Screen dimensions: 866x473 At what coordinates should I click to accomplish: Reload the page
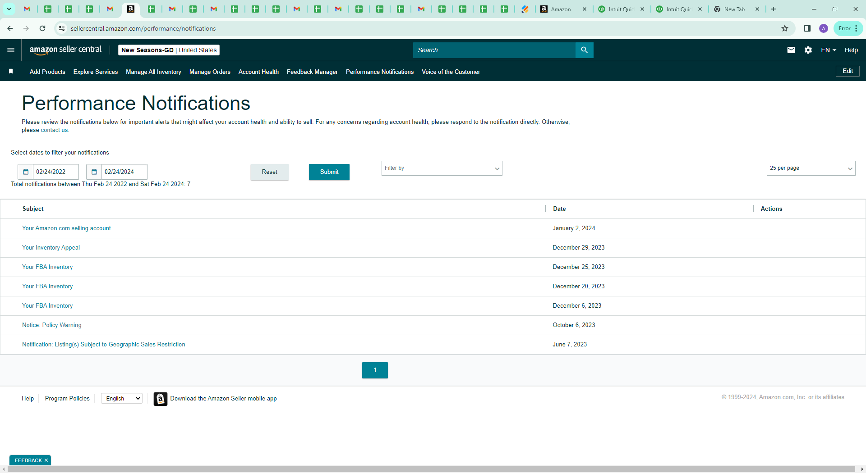coord(42,28)
